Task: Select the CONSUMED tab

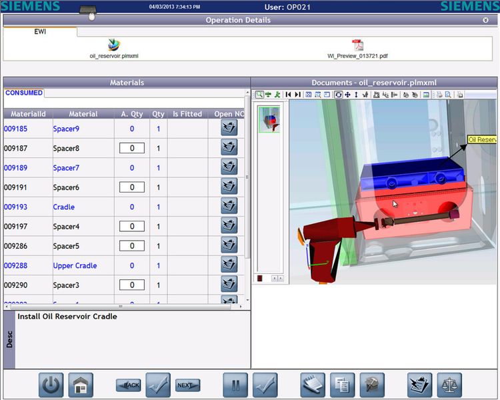Action: click(x=24, y=93)
